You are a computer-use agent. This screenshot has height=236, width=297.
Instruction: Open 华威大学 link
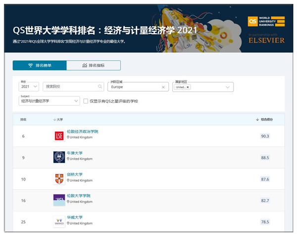pyautogui.click(x=75, y=217)
